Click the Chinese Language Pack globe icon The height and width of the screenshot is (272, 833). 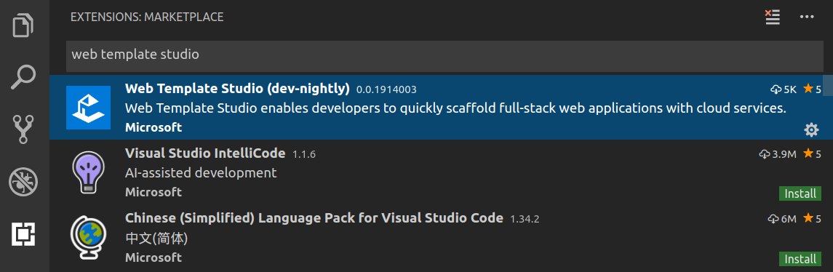coord(88,237)
